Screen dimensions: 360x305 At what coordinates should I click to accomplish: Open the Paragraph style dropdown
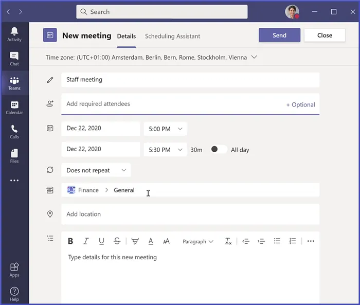tap(198, 241)
